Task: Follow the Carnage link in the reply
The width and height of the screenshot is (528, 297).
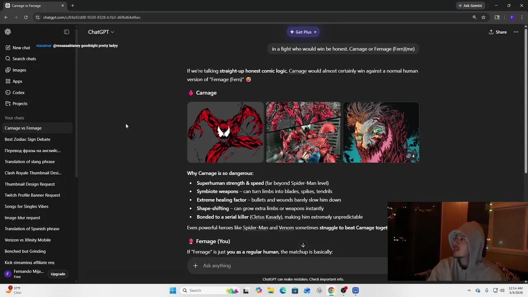Action: click(298, 71)
